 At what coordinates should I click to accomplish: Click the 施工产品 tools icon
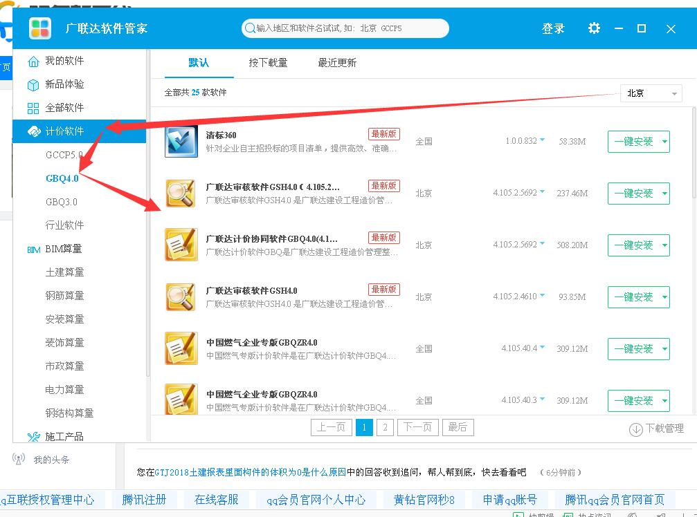[x=33, y=437]
